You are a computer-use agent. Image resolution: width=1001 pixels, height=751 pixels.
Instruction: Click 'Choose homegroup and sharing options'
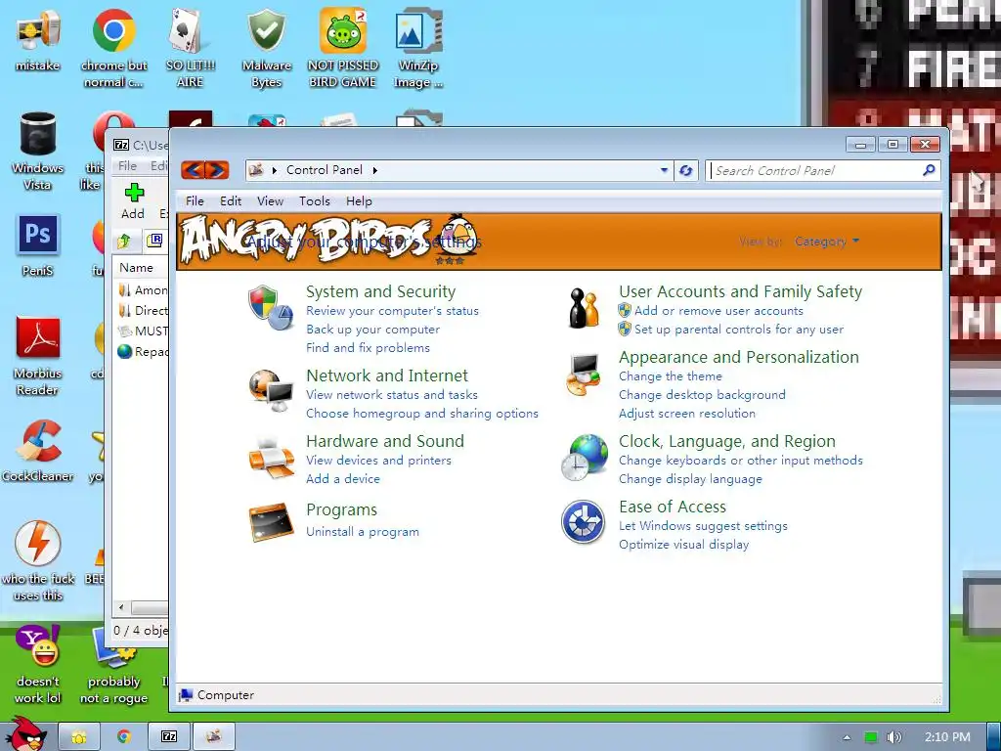pyautogui.click(x=422, y=414)
